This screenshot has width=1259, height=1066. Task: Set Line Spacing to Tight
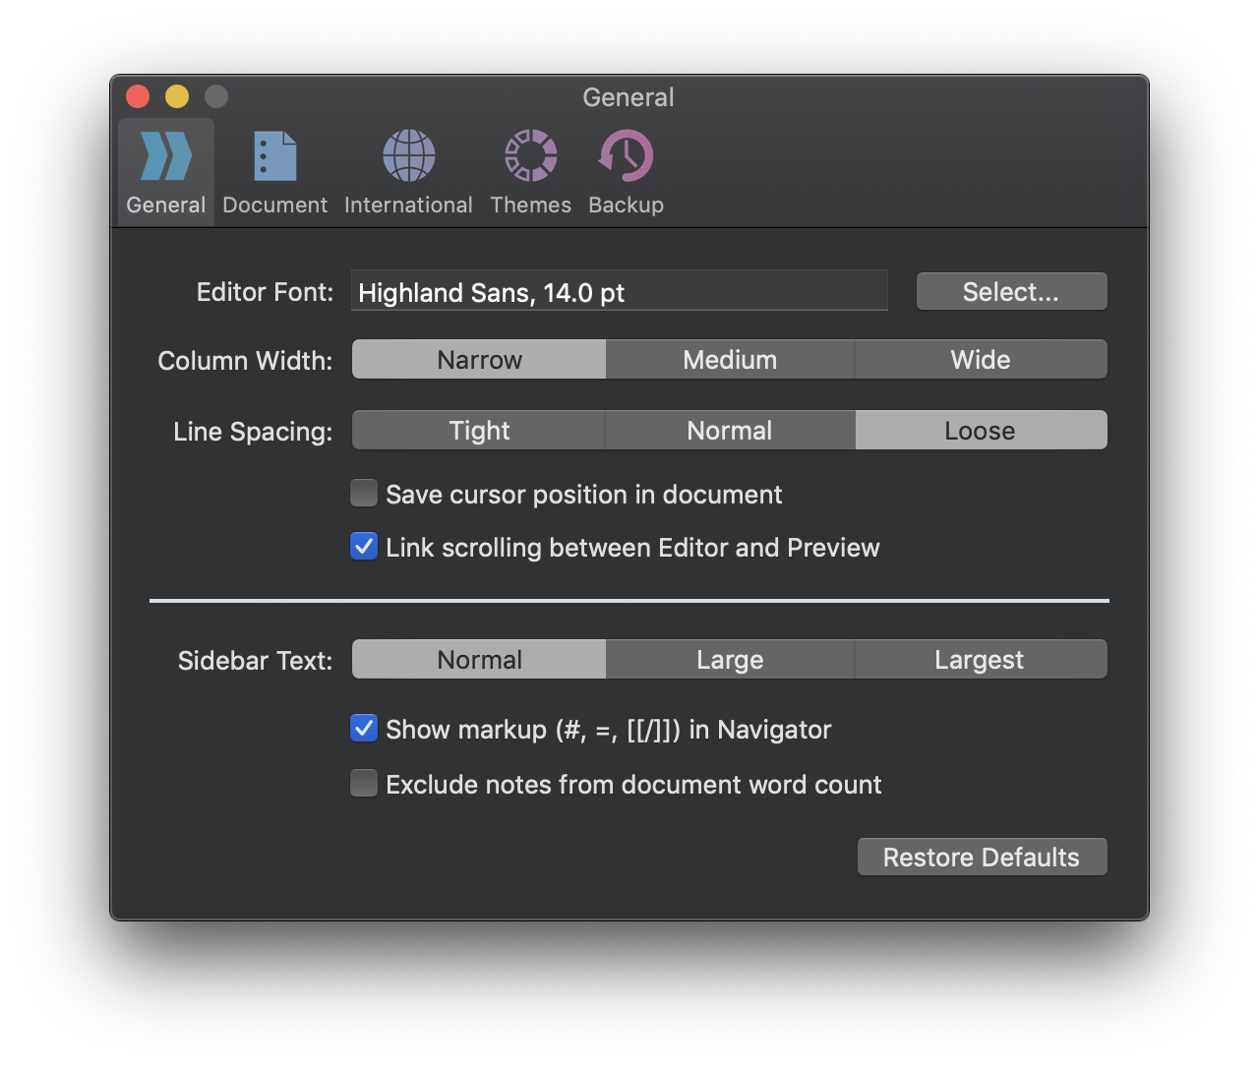[479, 431]
